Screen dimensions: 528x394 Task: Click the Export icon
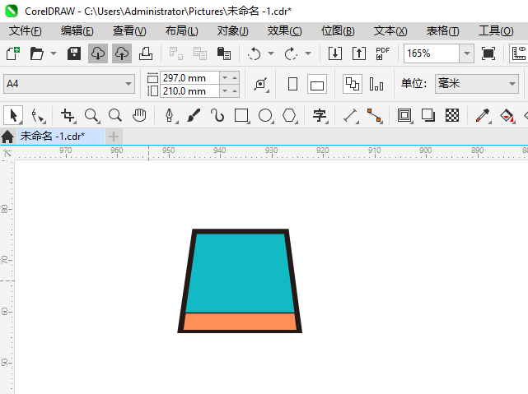[x=359, y=53]
